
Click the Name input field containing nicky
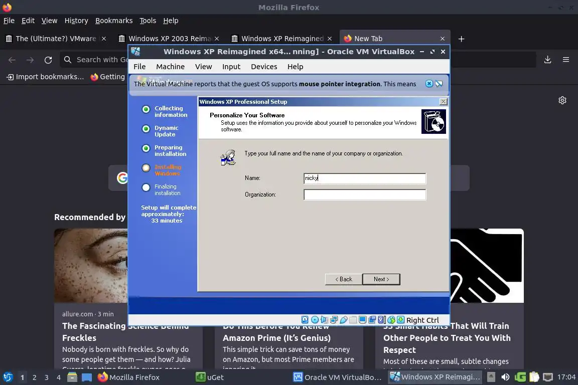pos(365,178)
